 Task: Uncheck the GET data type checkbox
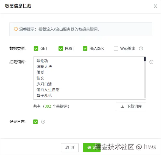[36, 48]
